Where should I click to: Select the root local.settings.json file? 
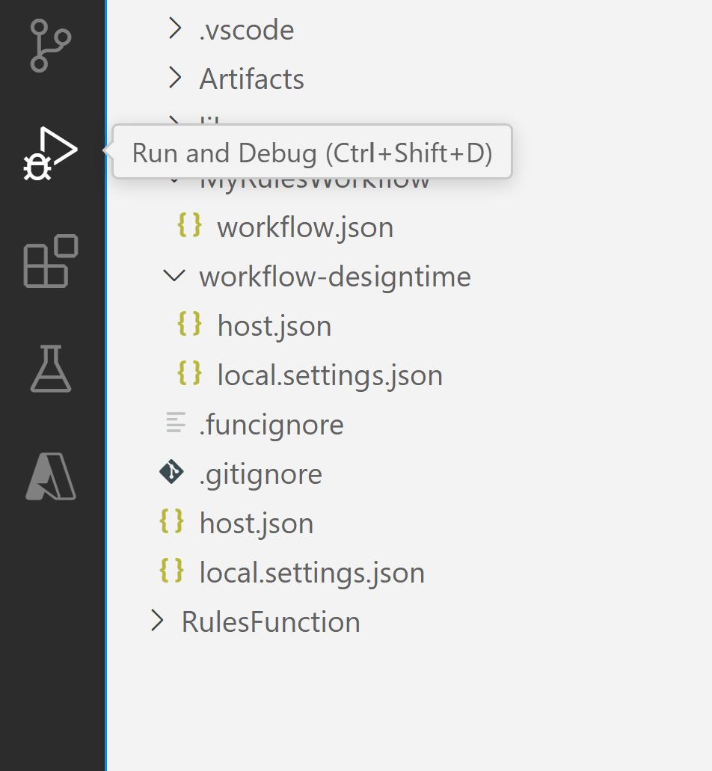[312, 572]
